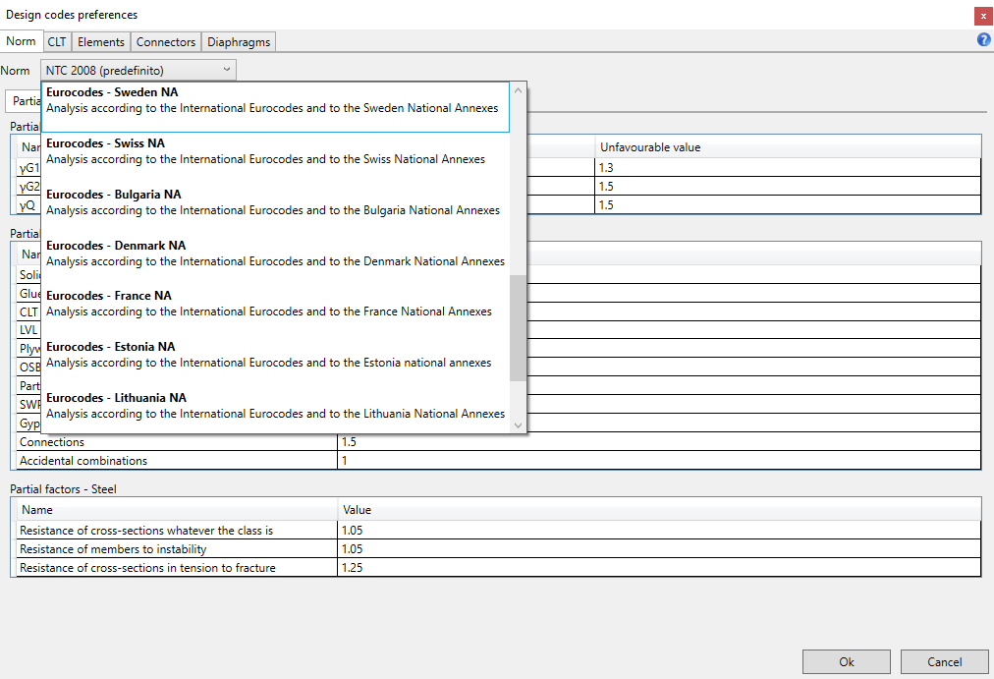
Task: Click the dropdown list scroll up arrow
Action: [x=518, y=90]
